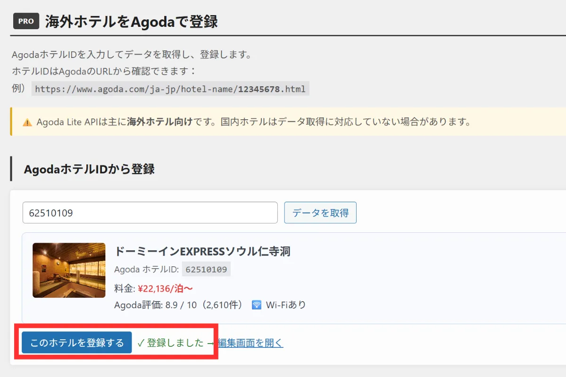This screenshot has height=377, width=566.
Task: Open the 編集画面を開く link
Action: click(250, 343)
